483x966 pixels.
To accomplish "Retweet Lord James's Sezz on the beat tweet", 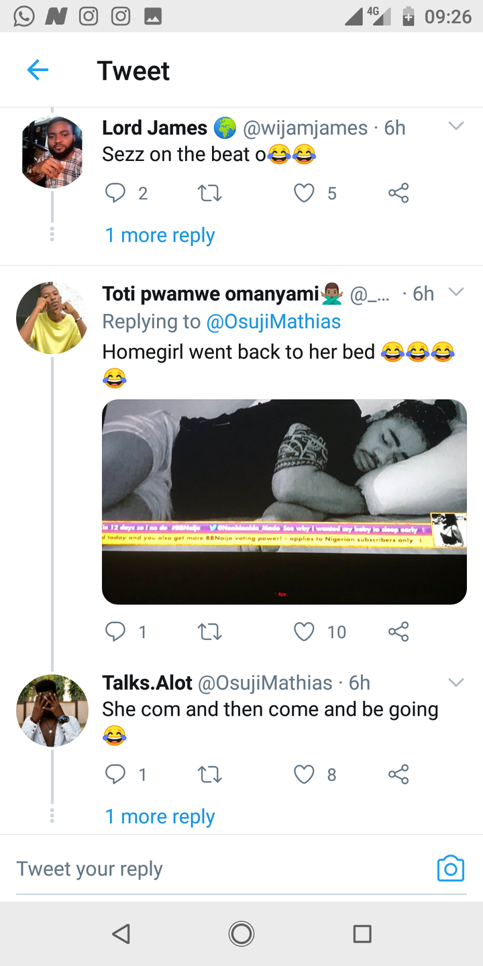I will [x=210, y=194].
